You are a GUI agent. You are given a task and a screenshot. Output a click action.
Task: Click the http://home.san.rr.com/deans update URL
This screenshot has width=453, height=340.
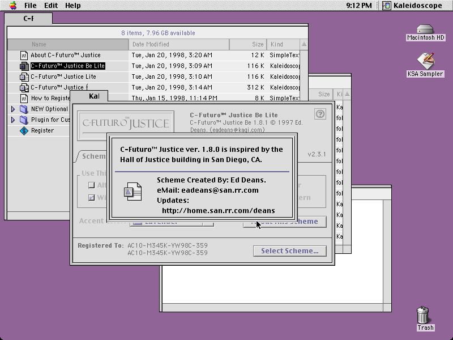point(219,210)
